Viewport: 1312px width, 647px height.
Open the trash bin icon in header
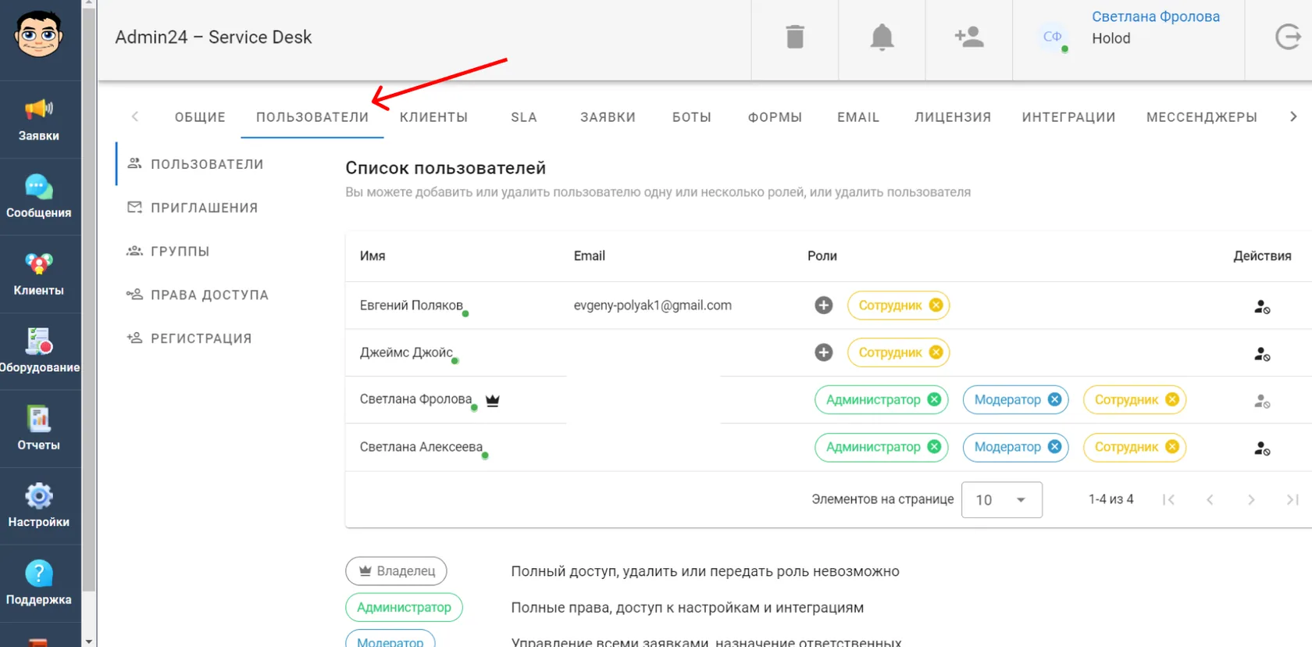tap(795, 37)
